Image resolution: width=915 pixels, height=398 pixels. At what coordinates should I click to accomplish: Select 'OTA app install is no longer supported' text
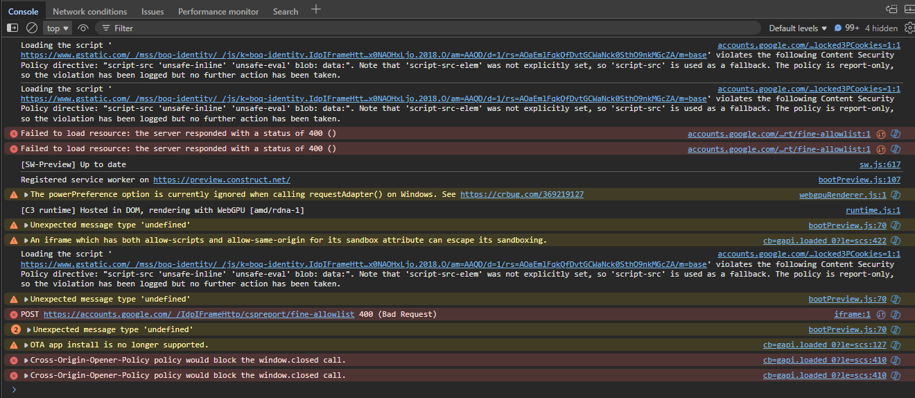click(119, 345)
